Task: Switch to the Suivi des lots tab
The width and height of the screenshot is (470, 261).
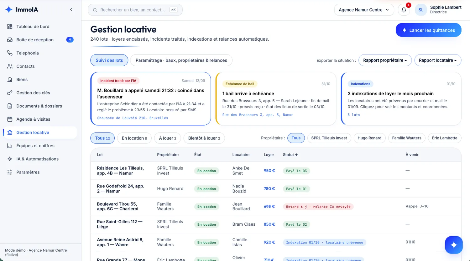Action: pyautogui.click(x=109, y=60)
